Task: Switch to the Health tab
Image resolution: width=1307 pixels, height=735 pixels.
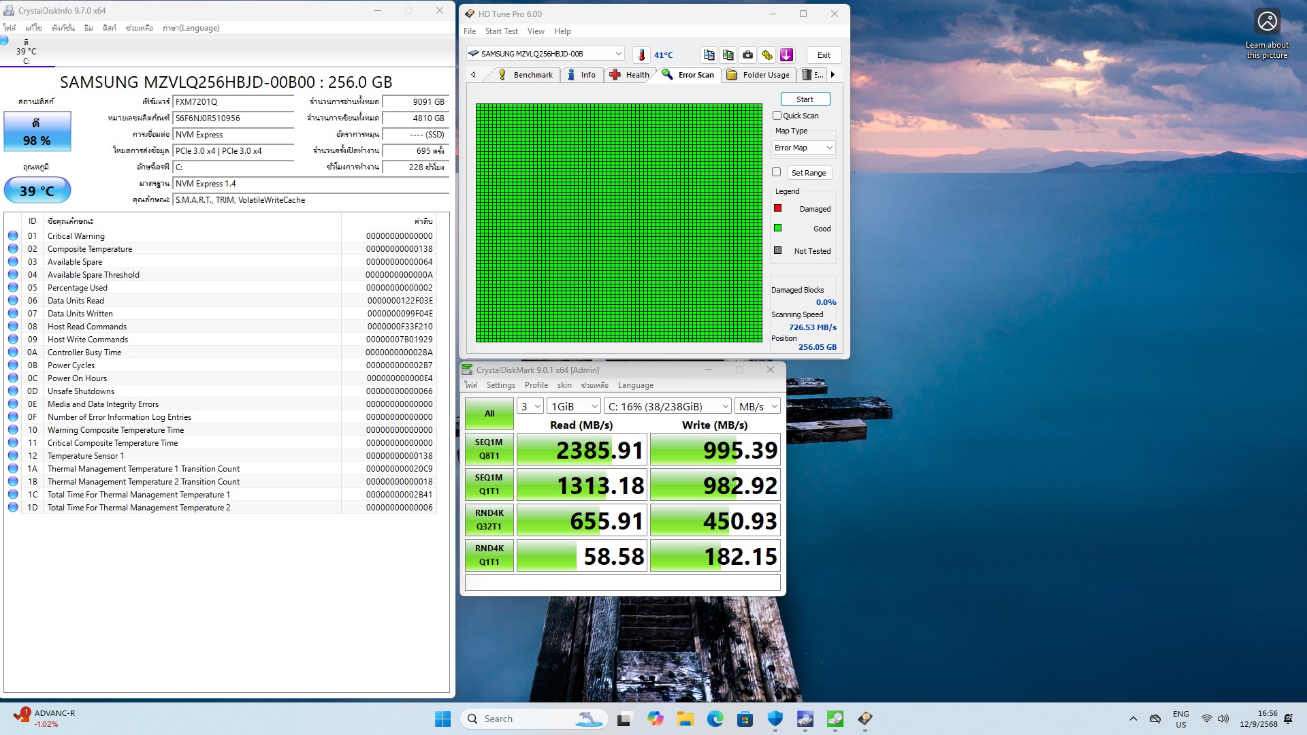Action: (629, 75)
